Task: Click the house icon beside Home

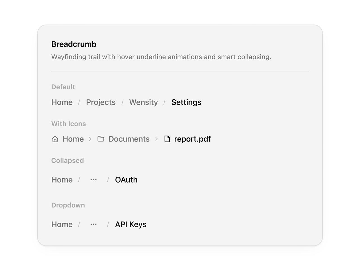Action: pyautogui.click(x=55, y=139)
